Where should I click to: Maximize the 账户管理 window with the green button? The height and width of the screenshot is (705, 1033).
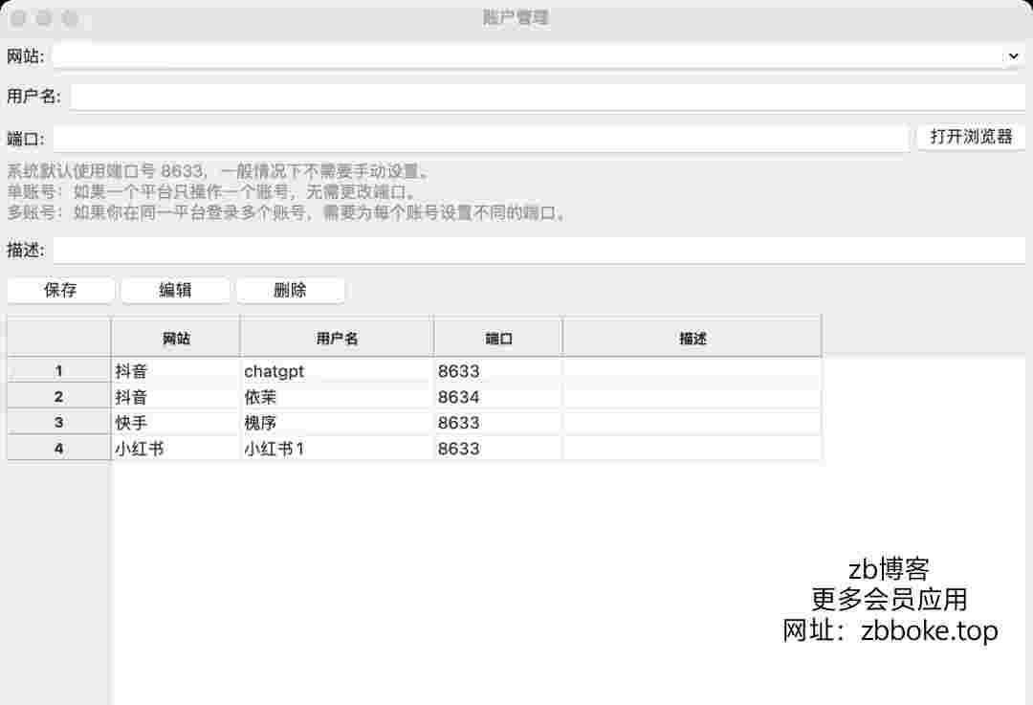[x=70, y=18]
